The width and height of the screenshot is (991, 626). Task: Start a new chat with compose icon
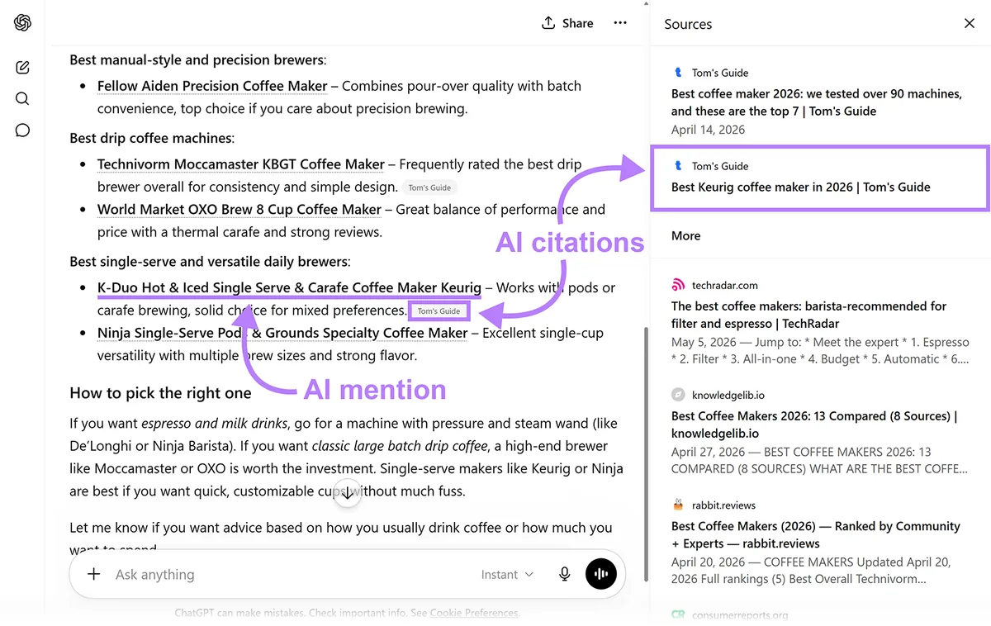tap(22, 67)
